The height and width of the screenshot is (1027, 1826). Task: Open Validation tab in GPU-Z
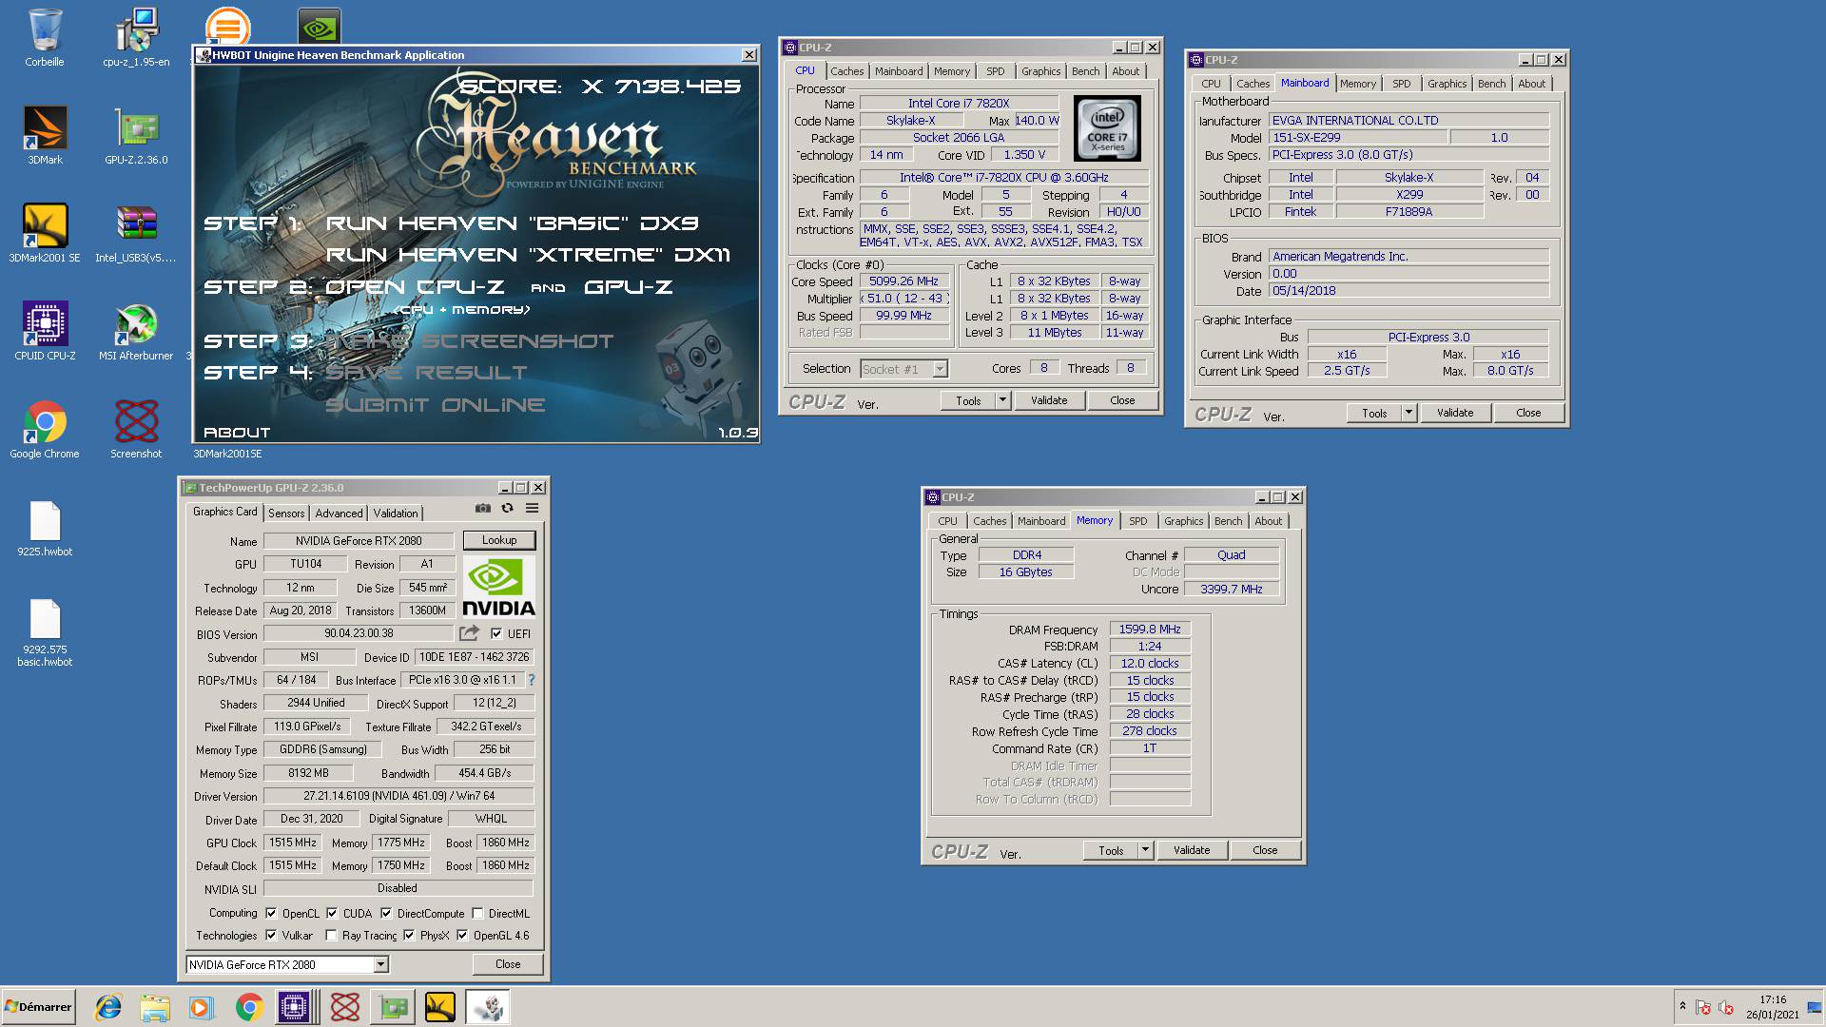point(396,513)
